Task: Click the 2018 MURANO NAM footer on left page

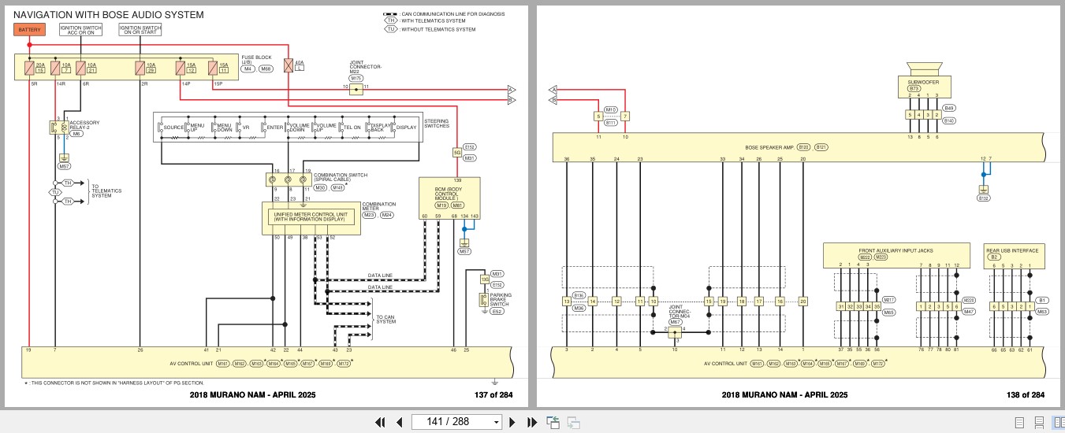Action: tap(252, 394)
